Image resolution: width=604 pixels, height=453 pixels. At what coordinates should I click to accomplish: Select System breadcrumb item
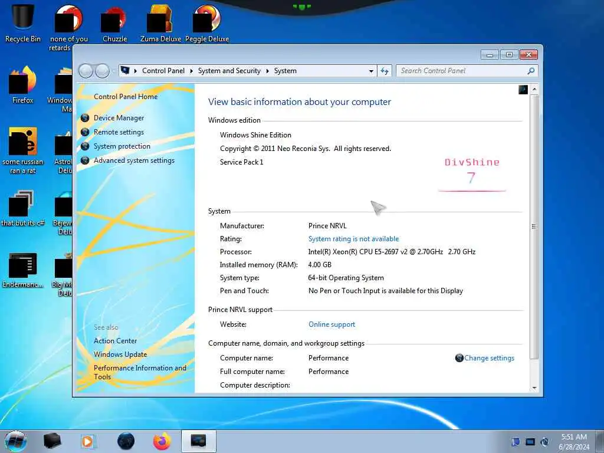point(285,71)
